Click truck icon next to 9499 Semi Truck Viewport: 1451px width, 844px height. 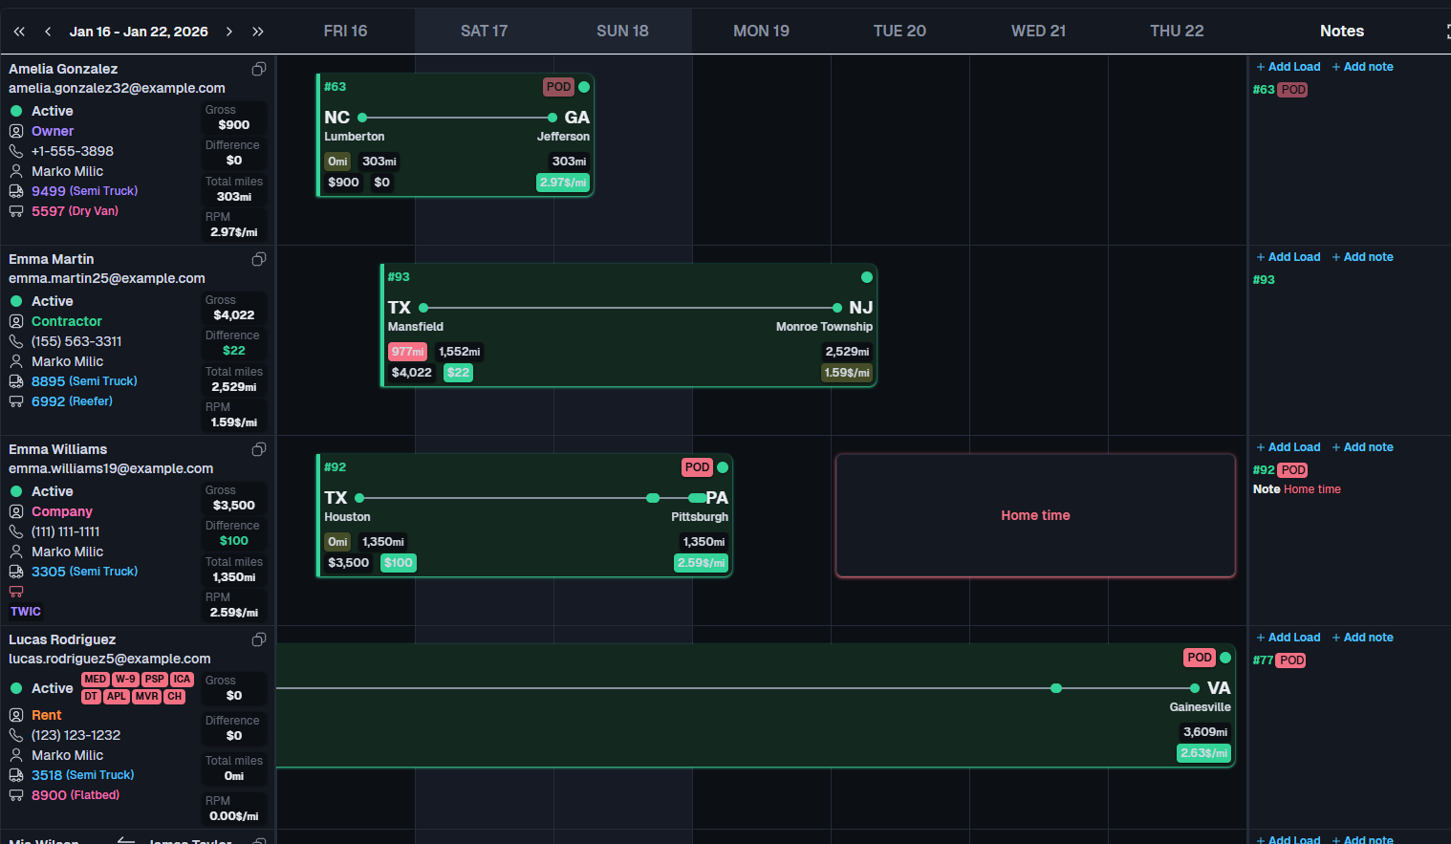[16, 191]
